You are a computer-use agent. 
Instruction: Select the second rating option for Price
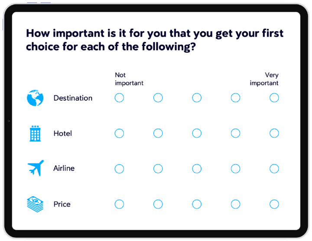point(158,204)
